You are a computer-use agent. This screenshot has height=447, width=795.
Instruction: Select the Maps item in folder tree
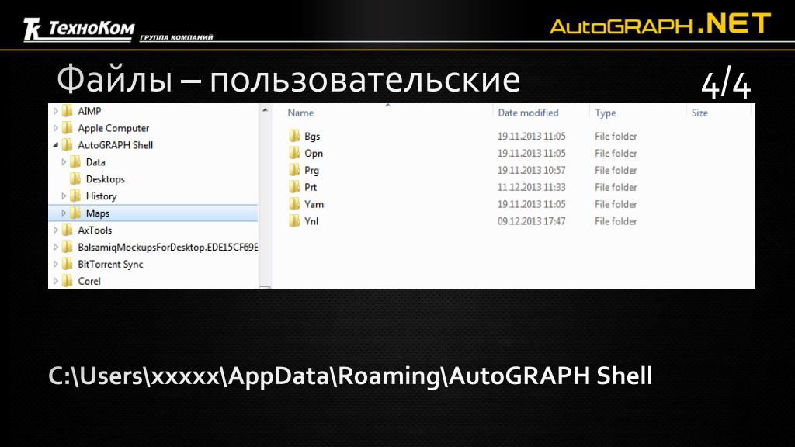tap(98, 213)
